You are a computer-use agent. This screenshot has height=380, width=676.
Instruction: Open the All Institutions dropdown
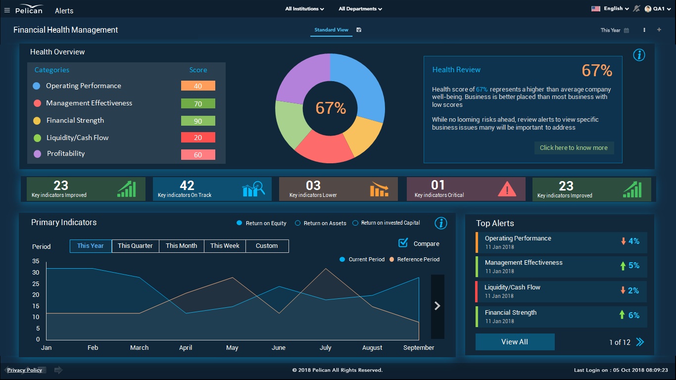point(304,8)
